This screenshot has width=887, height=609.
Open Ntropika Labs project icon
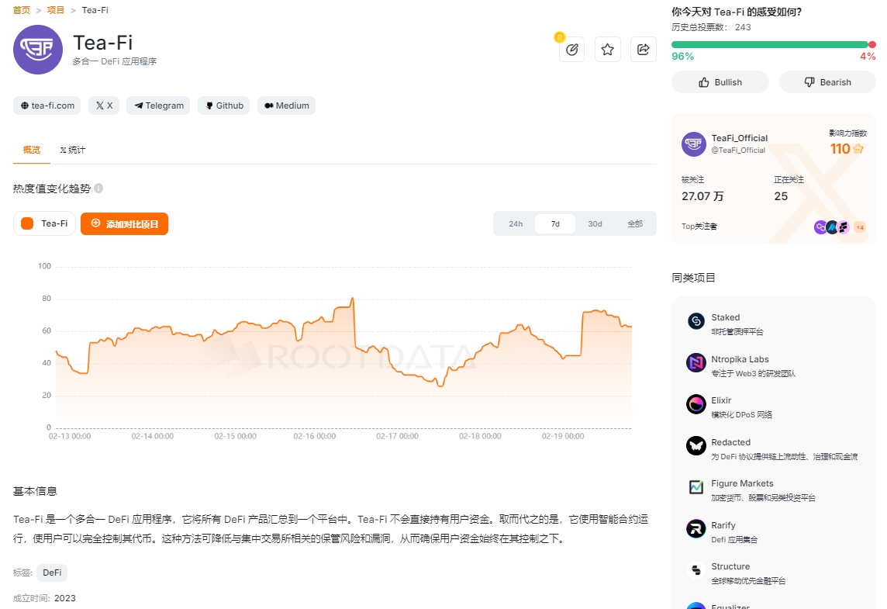[695, 363]
